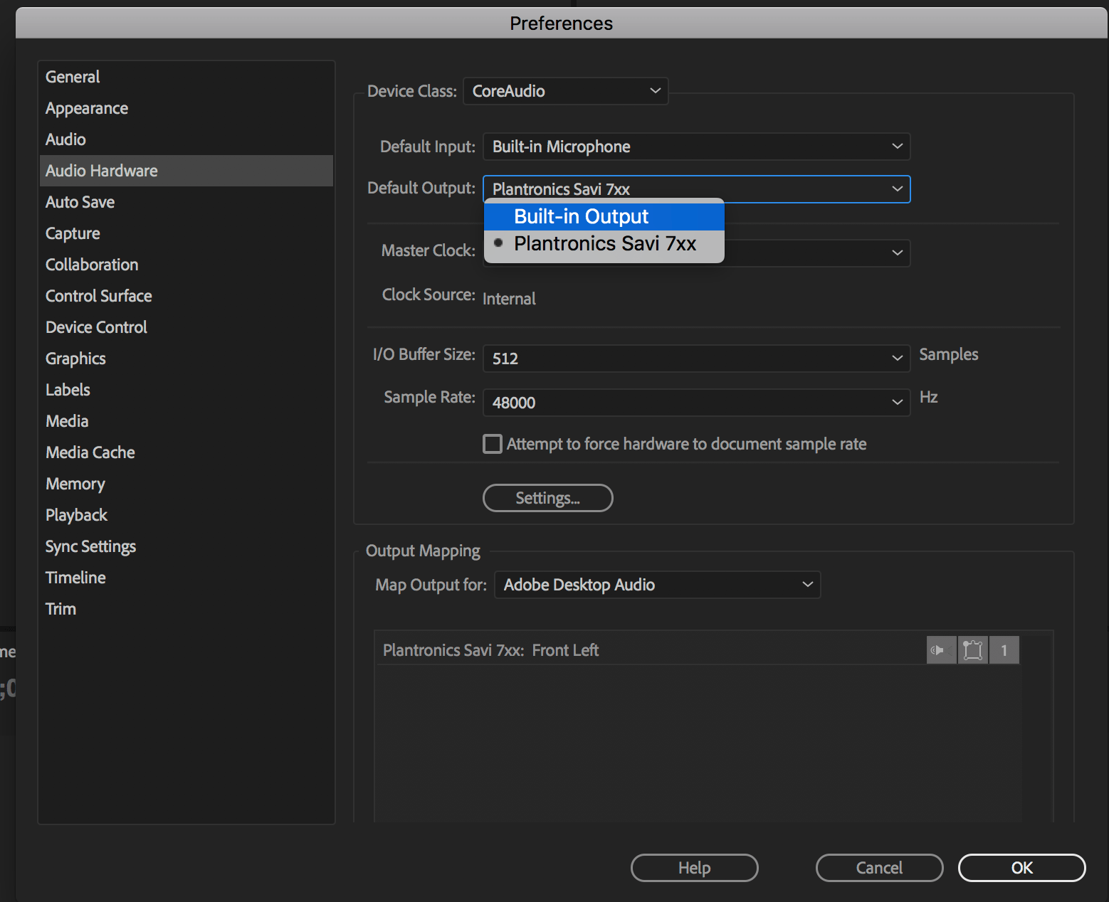The height and width of the screenshot is (902, 1109).
Task: Open Help for audio hardware preferences
Action: (x=693, y=867)
